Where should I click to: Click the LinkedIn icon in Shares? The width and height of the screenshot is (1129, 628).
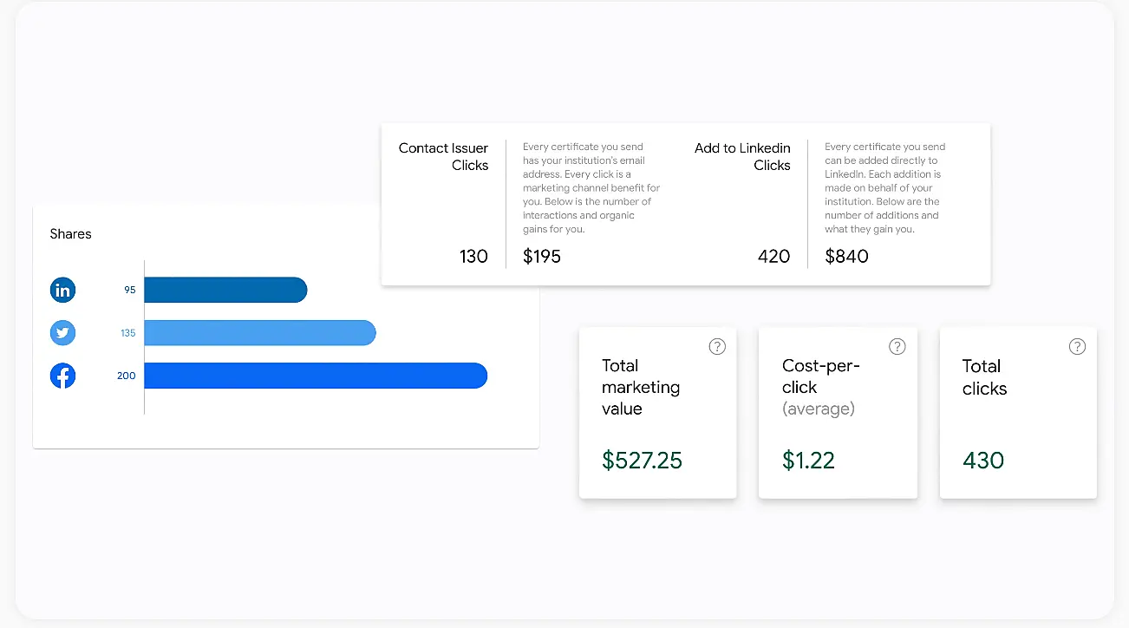63,290
